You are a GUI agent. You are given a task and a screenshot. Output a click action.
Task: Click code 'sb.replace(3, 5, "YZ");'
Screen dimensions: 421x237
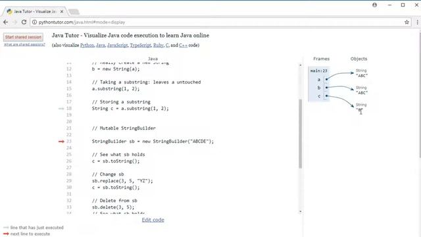(x=122, y=181)
